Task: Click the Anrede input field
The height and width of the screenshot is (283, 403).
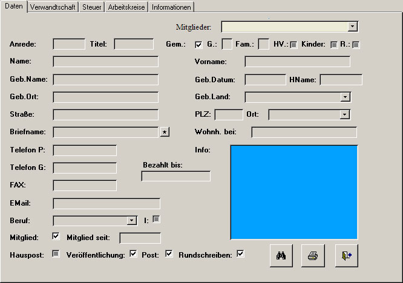Action: (x=69, y=44)
